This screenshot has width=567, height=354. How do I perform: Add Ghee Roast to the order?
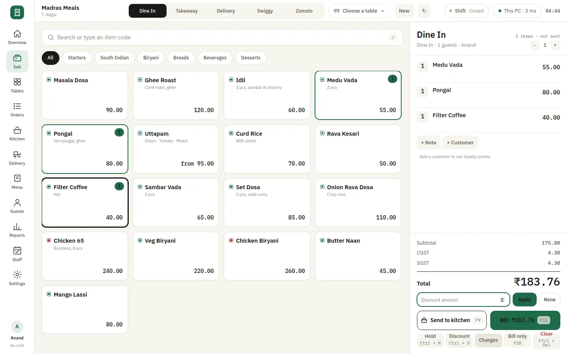point(176,95)
